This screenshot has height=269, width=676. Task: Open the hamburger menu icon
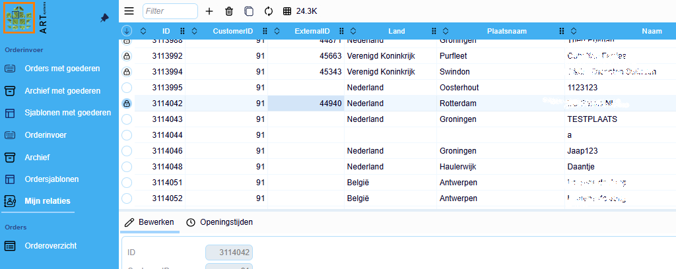pyautogui.click(x=129, y=11)
